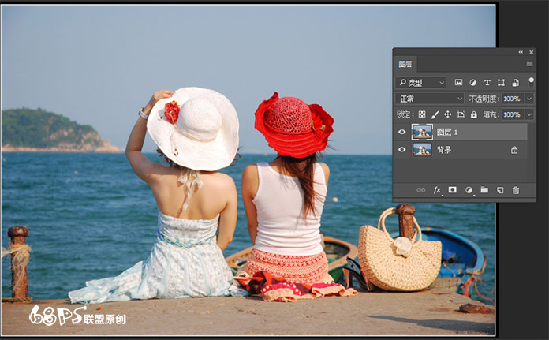Expand the 不透明度 opacity slider arrow

click(528, 99)
